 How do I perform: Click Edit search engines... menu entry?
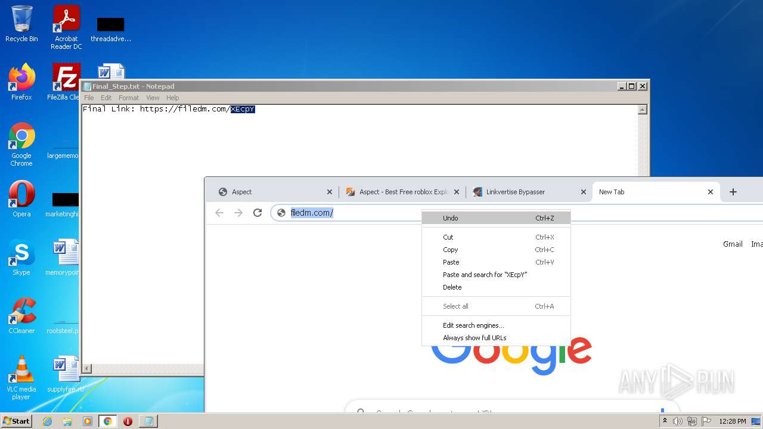coord(496,325)
